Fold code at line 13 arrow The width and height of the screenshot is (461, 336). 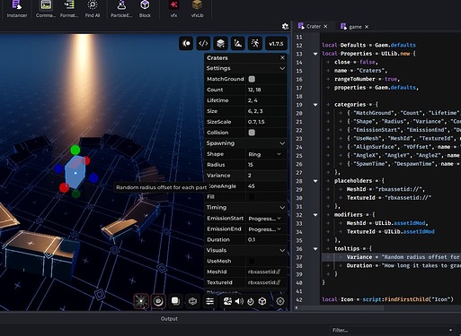(315, 54)
